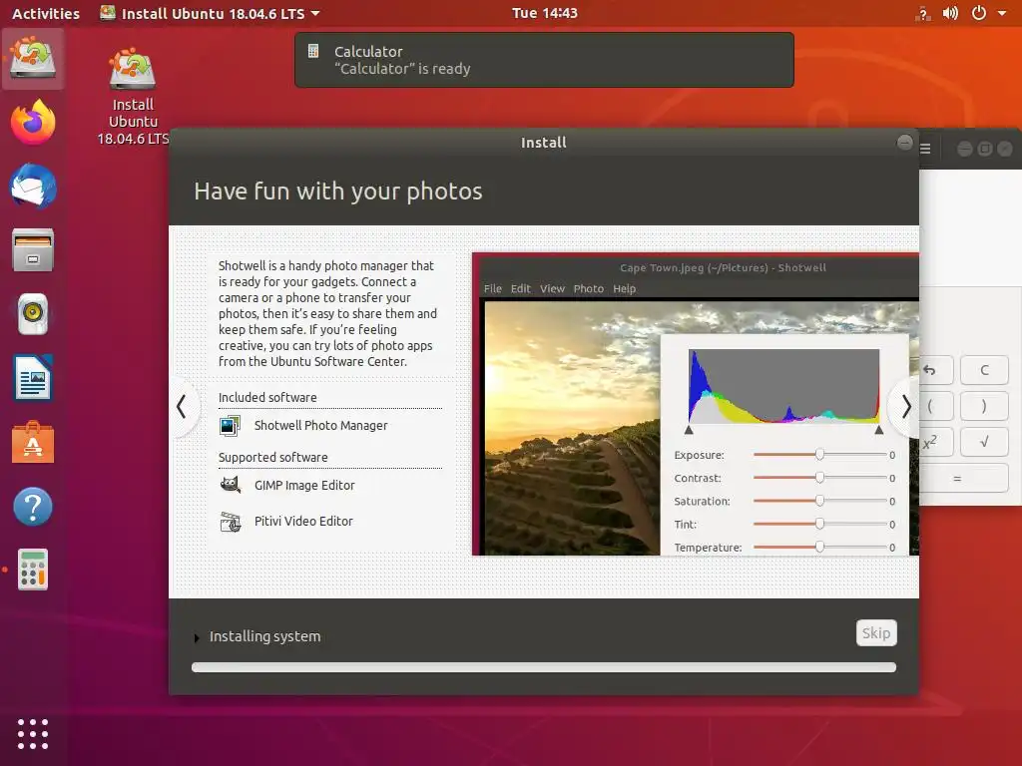Screen dimensions: 1022x766
Task: Click the network status icon in top bar
Action: click(x=923, y=13)
